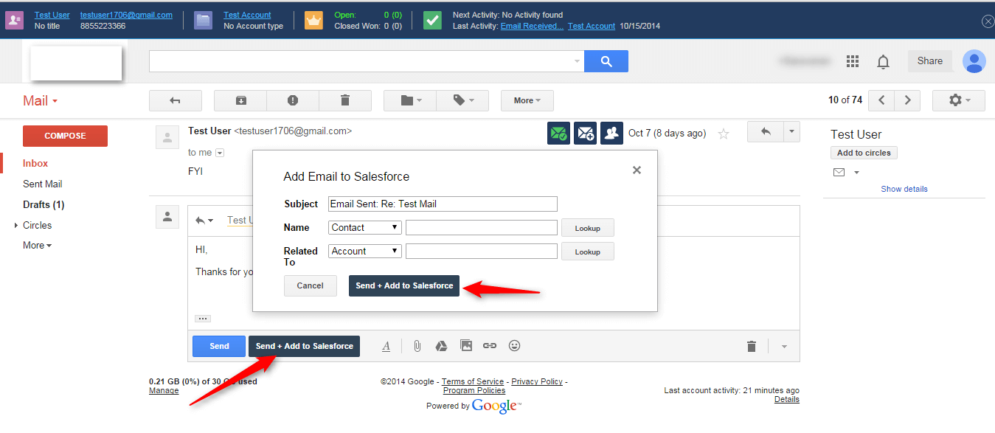
Task: Click Add to circles button
Action: (x=864, y=153)
